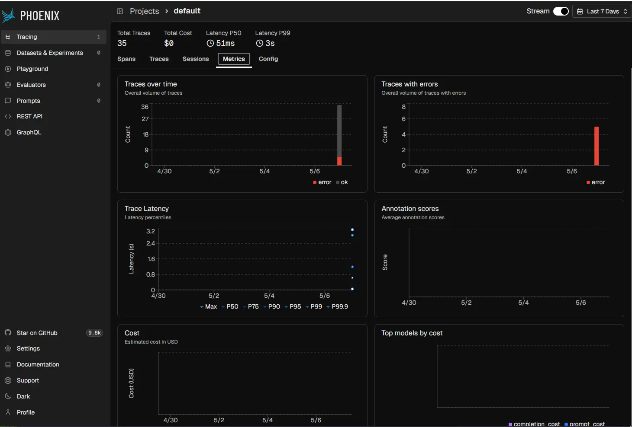The image size is (632, 427).
Task: Select the Metrics tab
Action: [234, 59]
